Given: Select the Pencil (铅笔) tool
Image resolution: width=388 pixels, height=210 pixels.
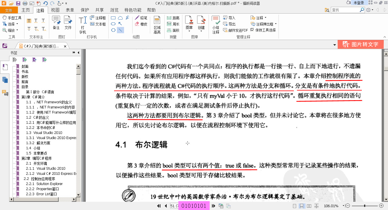Looking at the screenshot, I should [x=141, y=18].
